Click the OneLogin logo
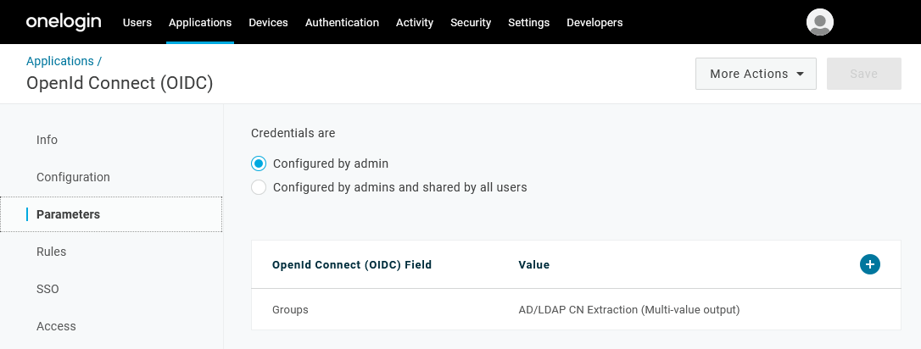The width and height of the screenshot is (921, 349). coord(64,22)
